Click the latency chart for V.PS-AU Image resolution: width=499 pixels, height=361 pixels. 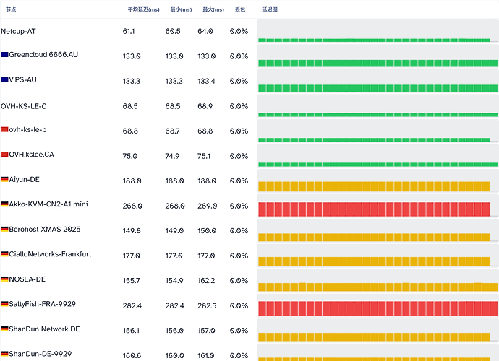pyautogui.click(x=378, y=81)
